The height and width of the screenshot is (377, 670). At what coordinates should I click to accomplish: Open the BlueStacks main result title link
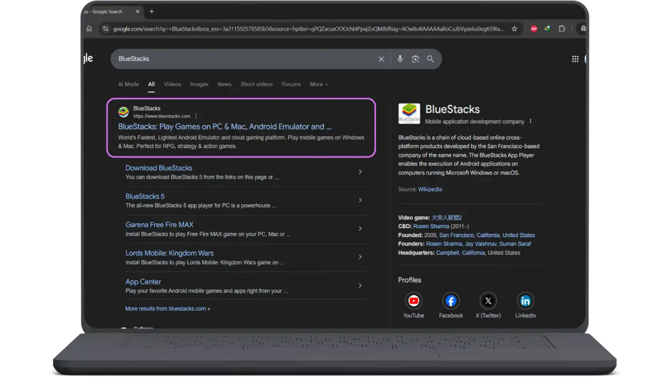point(225,127)
